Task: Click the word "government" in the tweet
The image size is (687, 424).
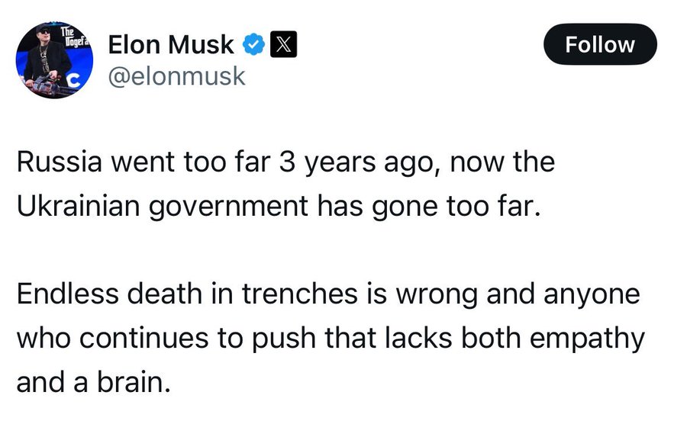Action: 228,207
